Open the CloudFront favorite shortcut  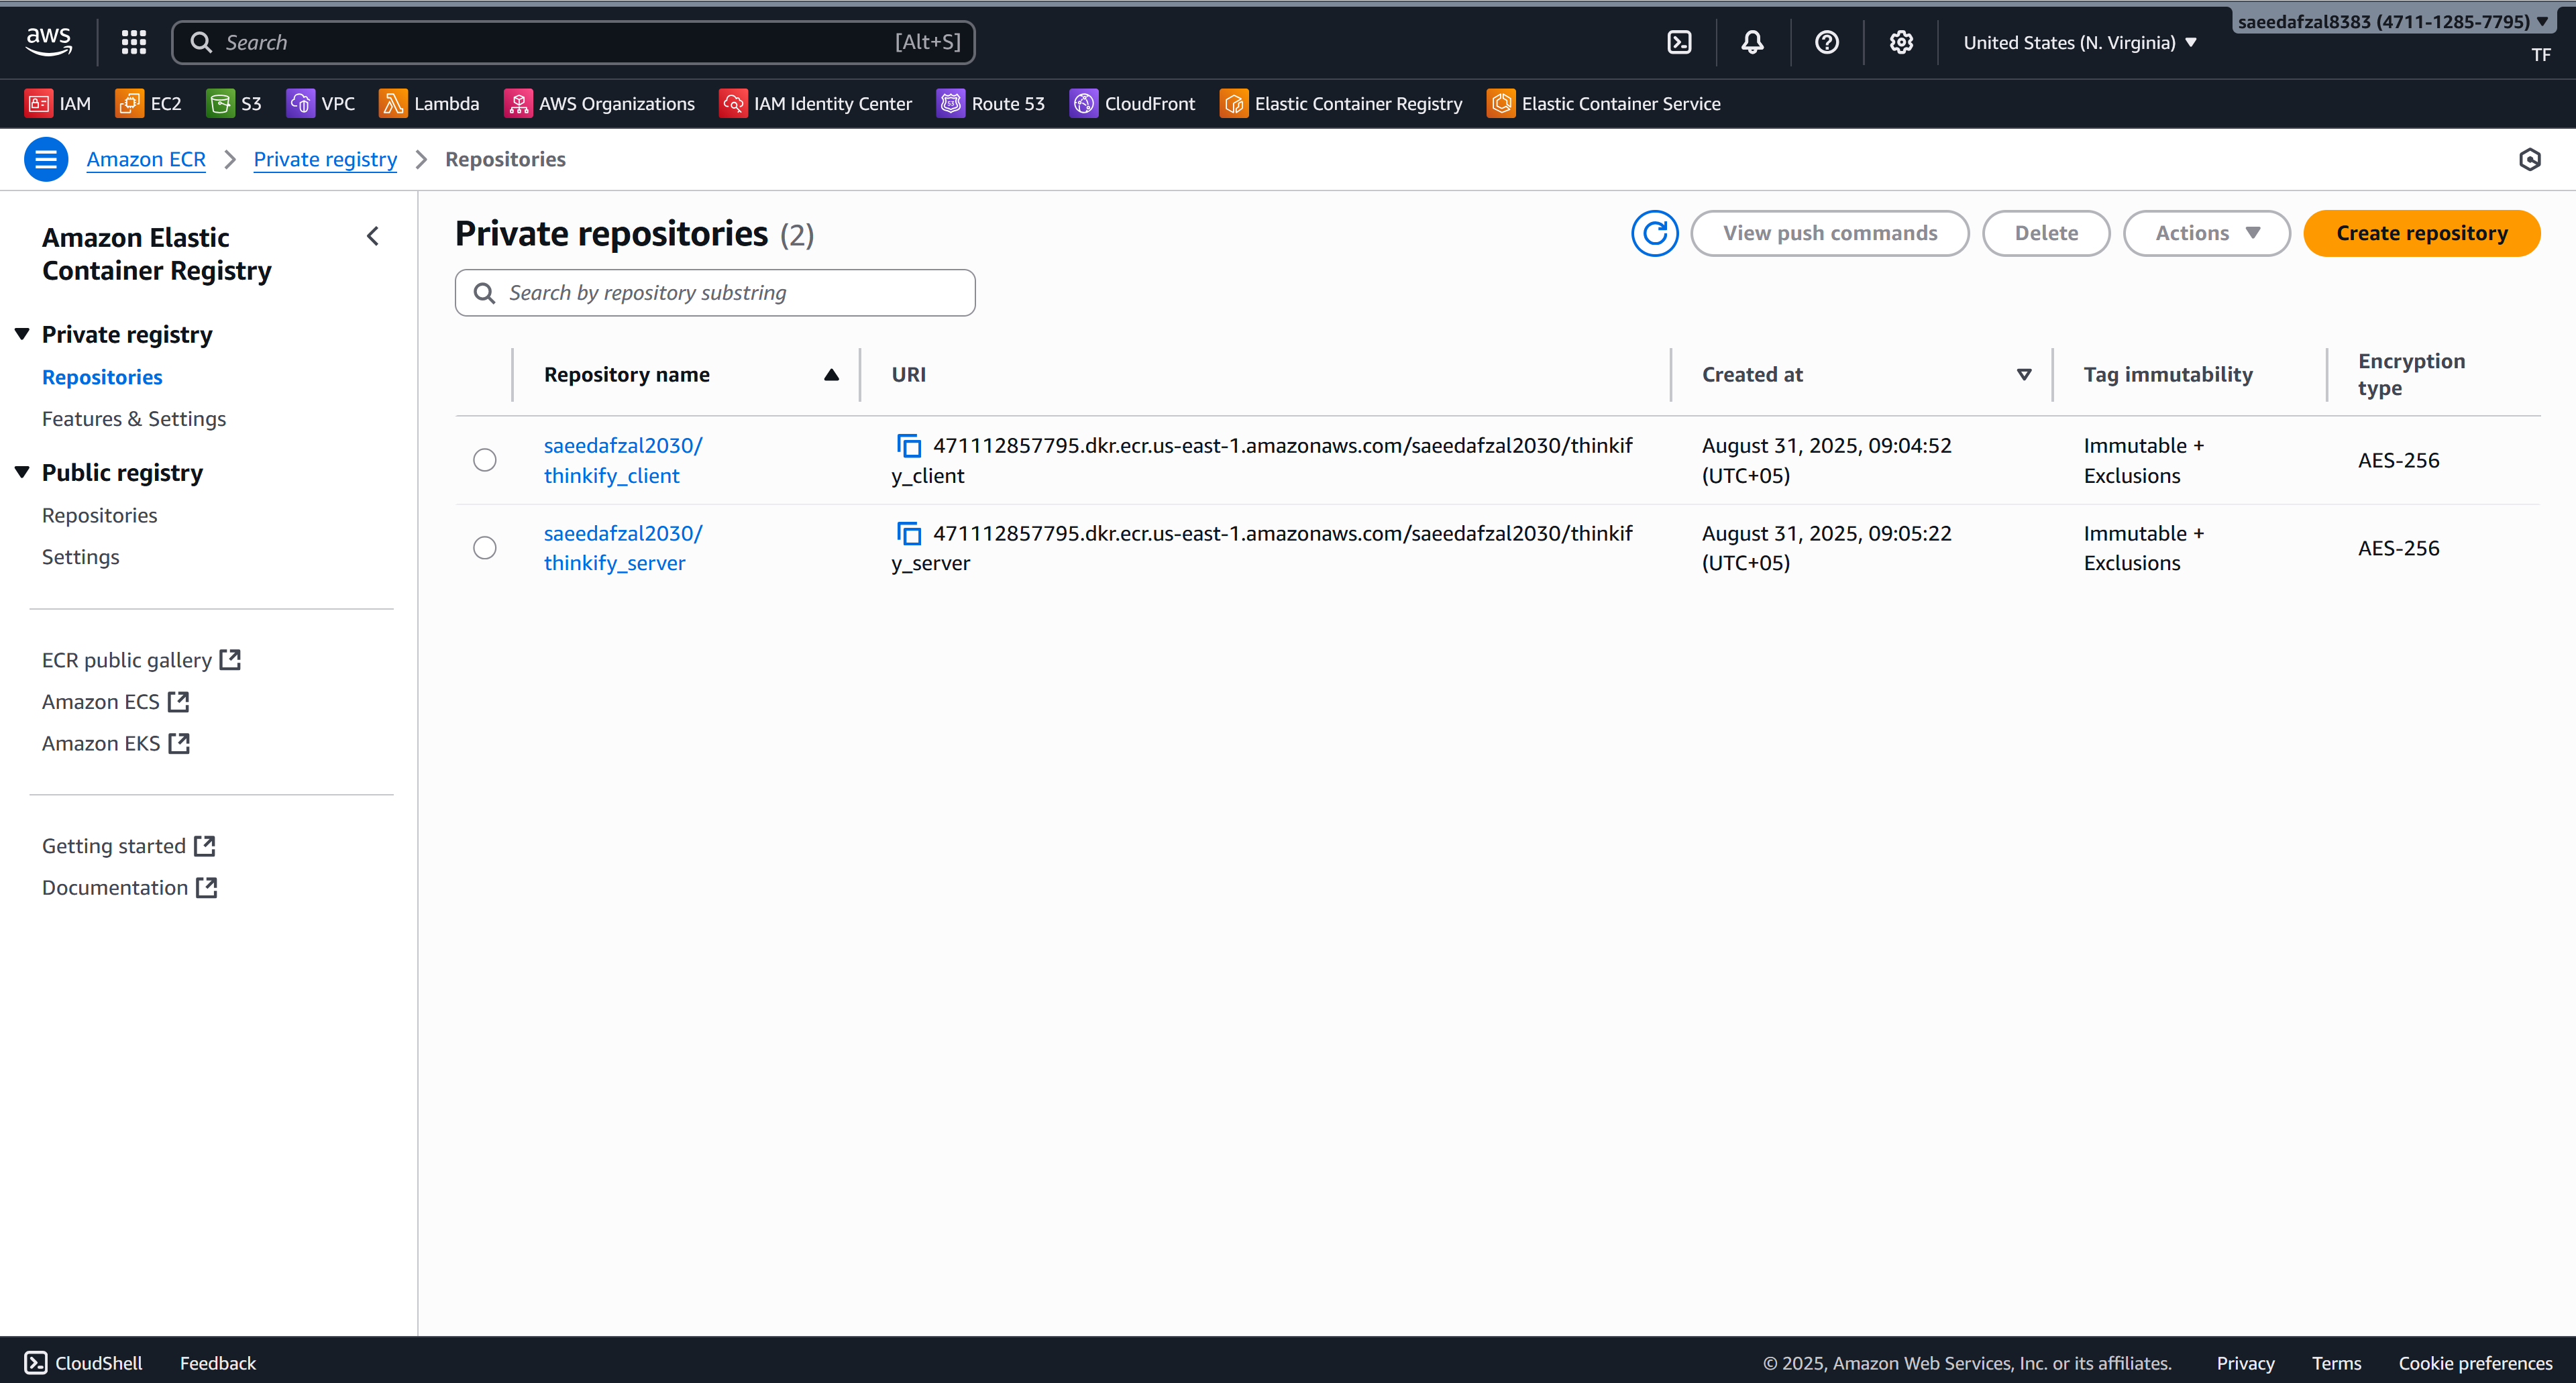tap(1133, 103)
